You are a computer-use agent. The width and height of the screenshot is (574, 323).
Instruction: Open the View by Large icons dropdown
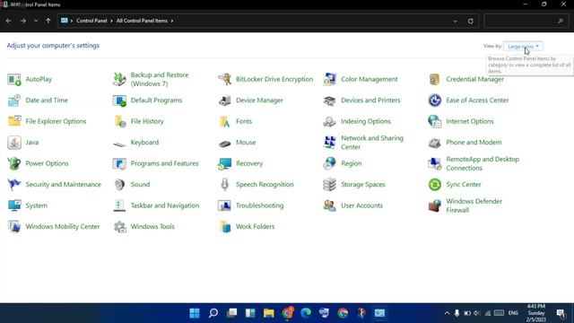click(523, 46)
